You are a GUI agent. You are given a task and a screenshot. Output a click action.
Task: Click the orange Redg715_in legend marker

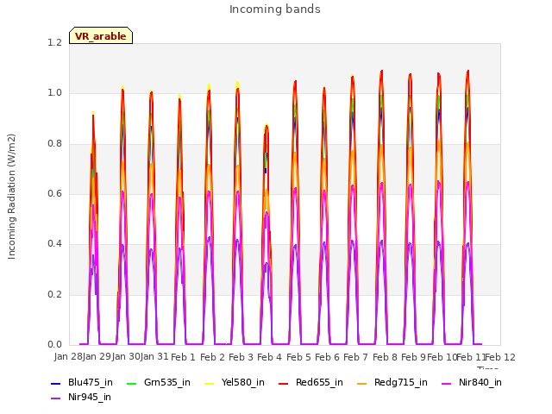pos(361,383)
